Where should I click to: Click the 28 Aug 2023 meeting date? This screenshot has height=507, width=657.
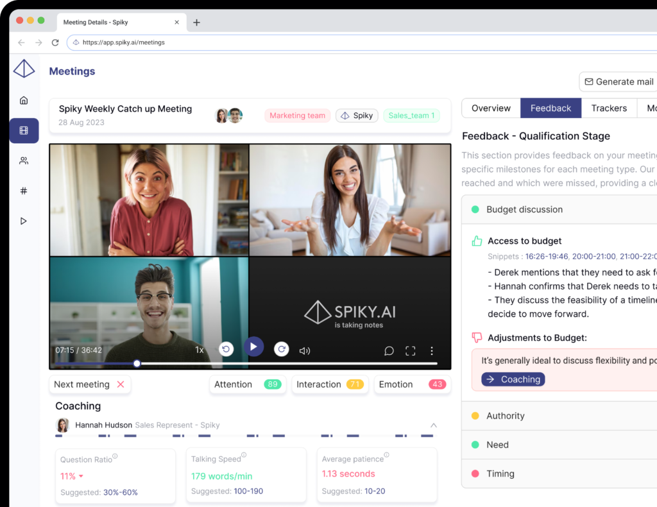point(81,123)
